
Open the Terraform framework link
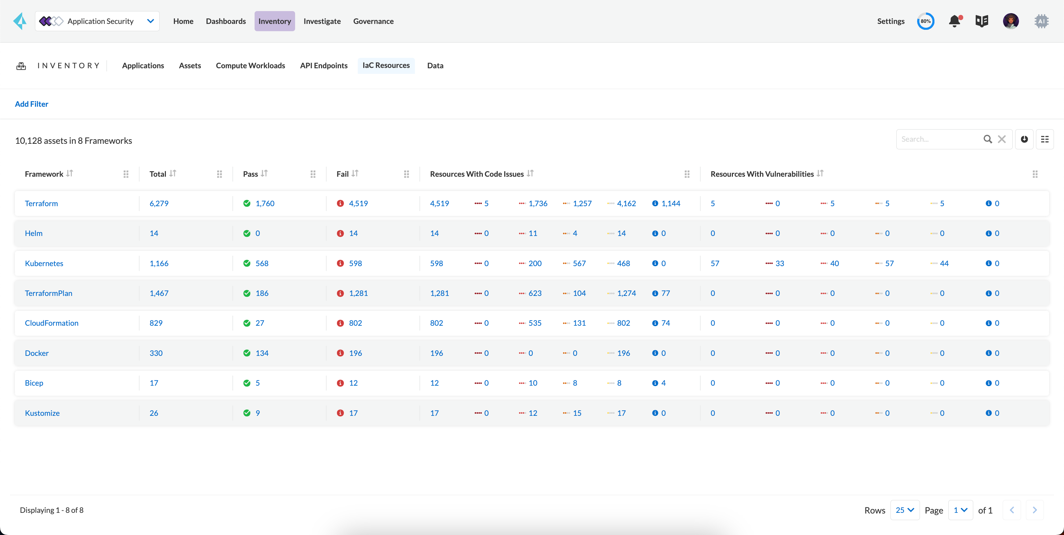coord(41,203)
